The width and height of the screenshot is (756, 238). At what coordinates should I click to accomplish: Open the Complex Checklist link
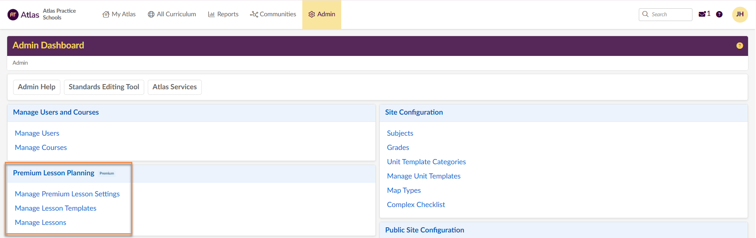tap(416, 205)
